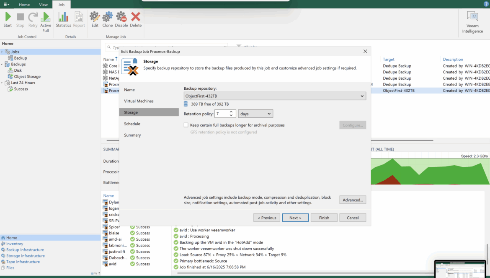Open Veeam Intelligence

[x=472, y=22]
